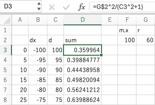The image size is (155, 105).
Task: Click cell with value 0.39884777
Action: [x=82, y=60]
